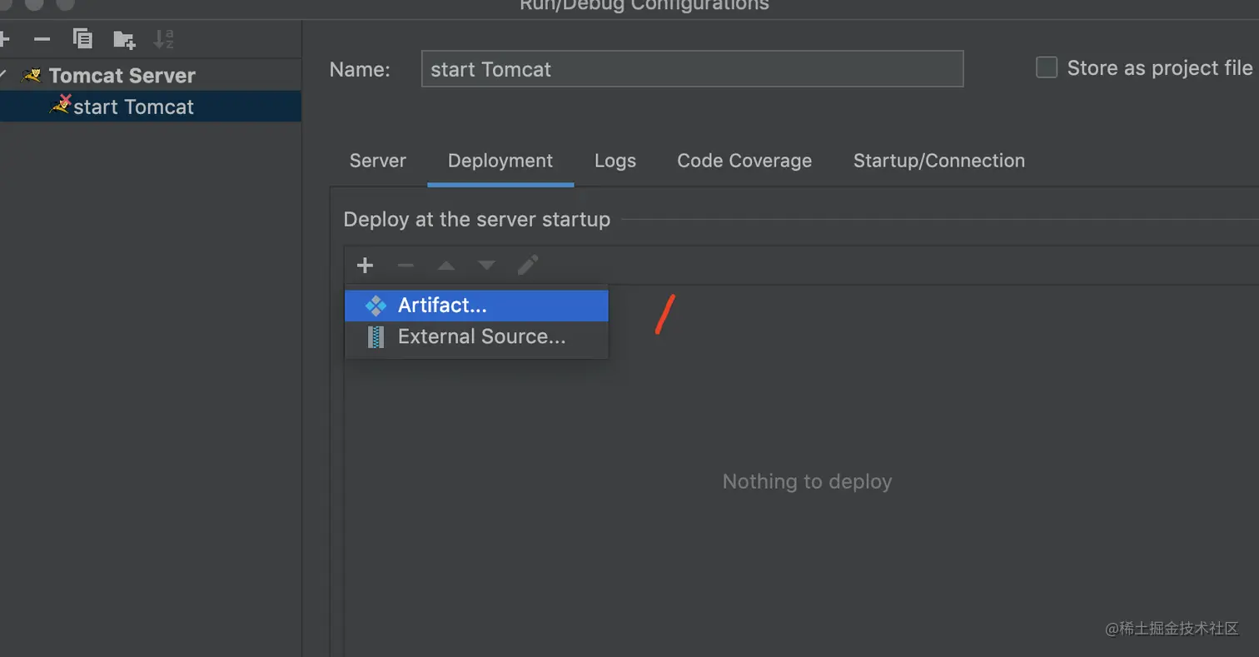Select the start Tomcat configuration
The image size is (1259, 657).
tap(150, 107)
